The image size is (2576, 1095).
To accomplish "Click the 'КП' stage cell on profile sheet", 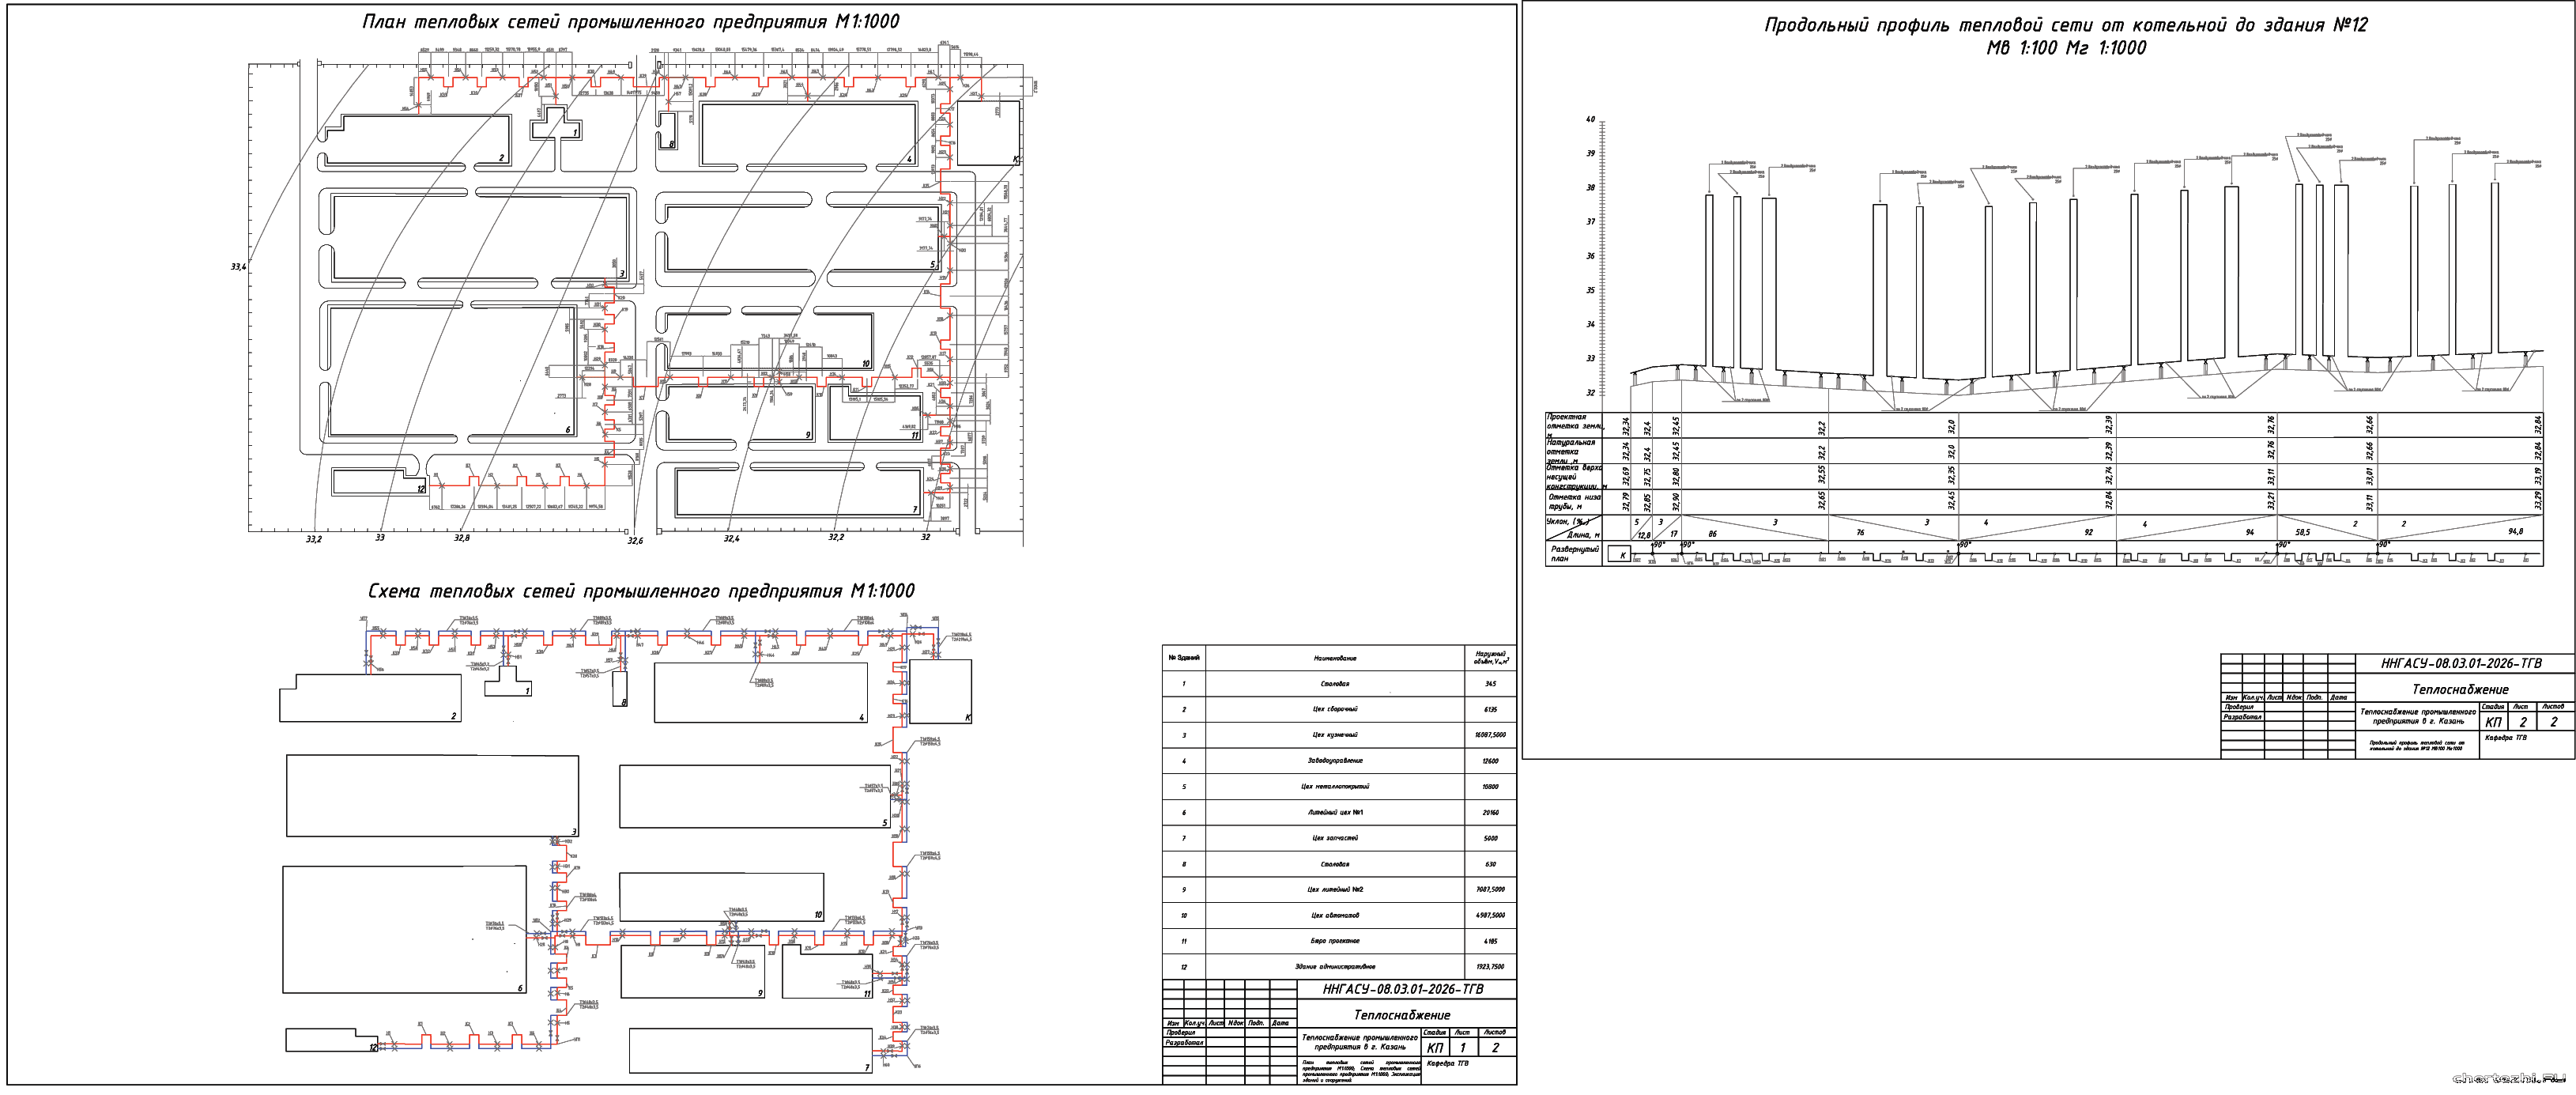I will (2494, 722).
